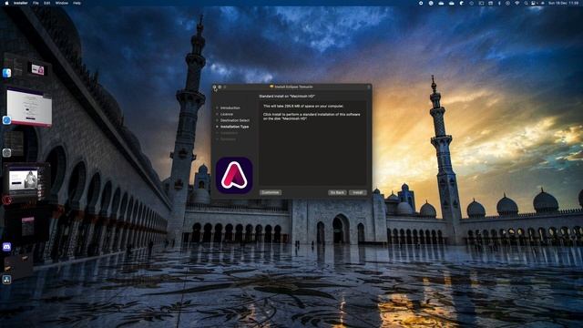Screen dimensions: 583x328
Task: Select the Introduction step in sidebar
Action: point(230,108)
